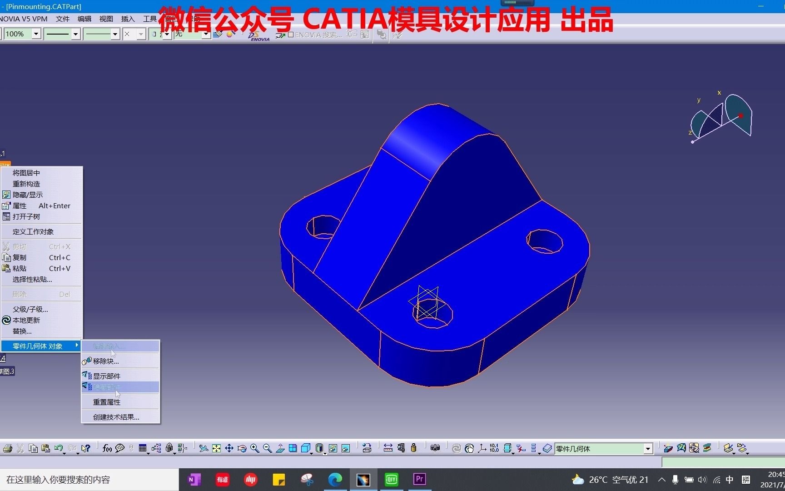Viewport: 785px width, 491px height.
Task: Open Microsoft Edge from the taskbar
Action: pyautogui.click(x=335, y=480)
